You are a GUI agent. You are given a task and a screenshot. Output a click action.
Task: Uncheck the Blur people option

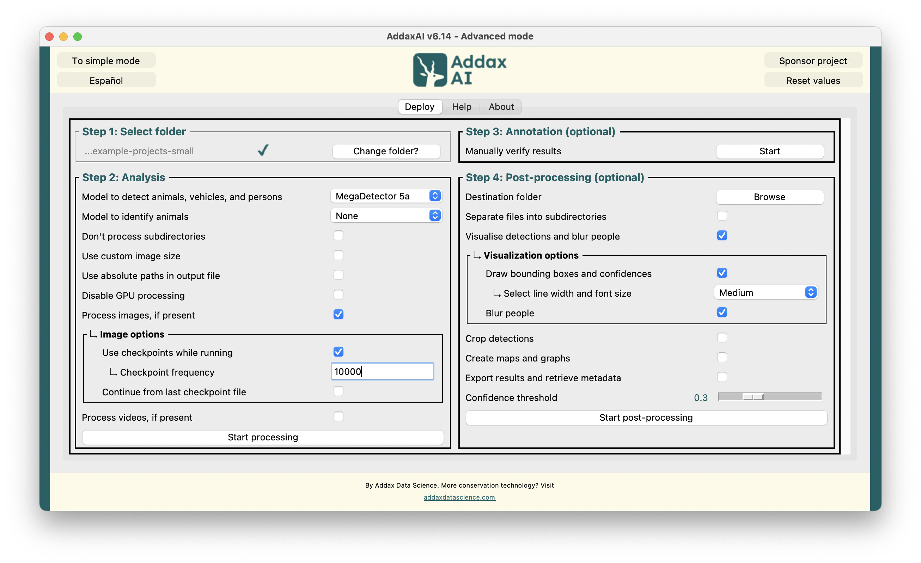pos(722,312)
